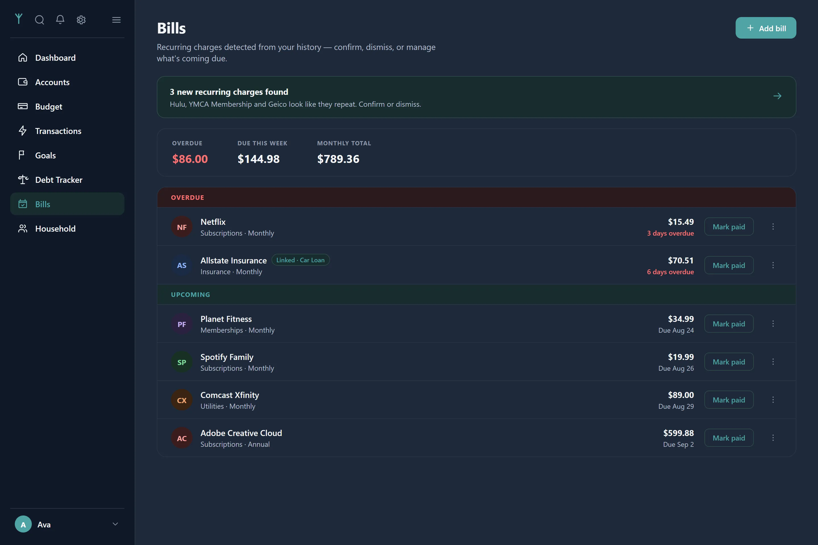Click arrow on new recurring charges banner
818x545 pixels.
click(x=777, y=96)
